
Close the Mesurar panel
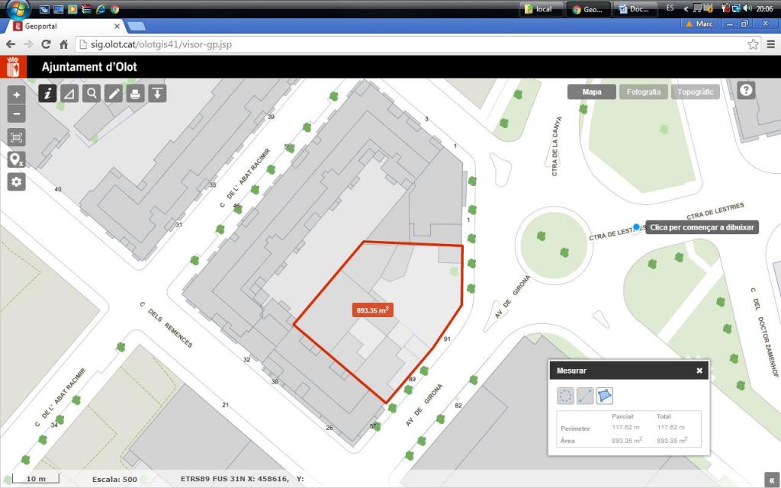coord(699,371)
